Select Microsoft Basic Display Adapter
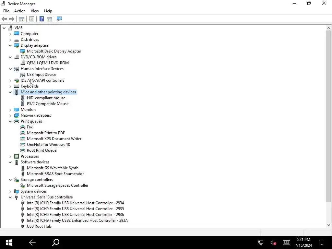332x249 pixels. tap(54, 51)
